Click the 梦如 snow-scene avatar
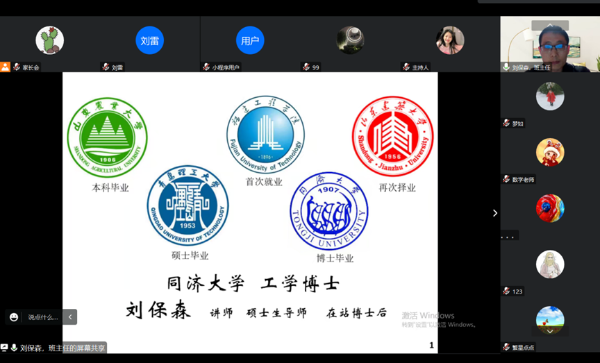600x363 pixels. 550,96
